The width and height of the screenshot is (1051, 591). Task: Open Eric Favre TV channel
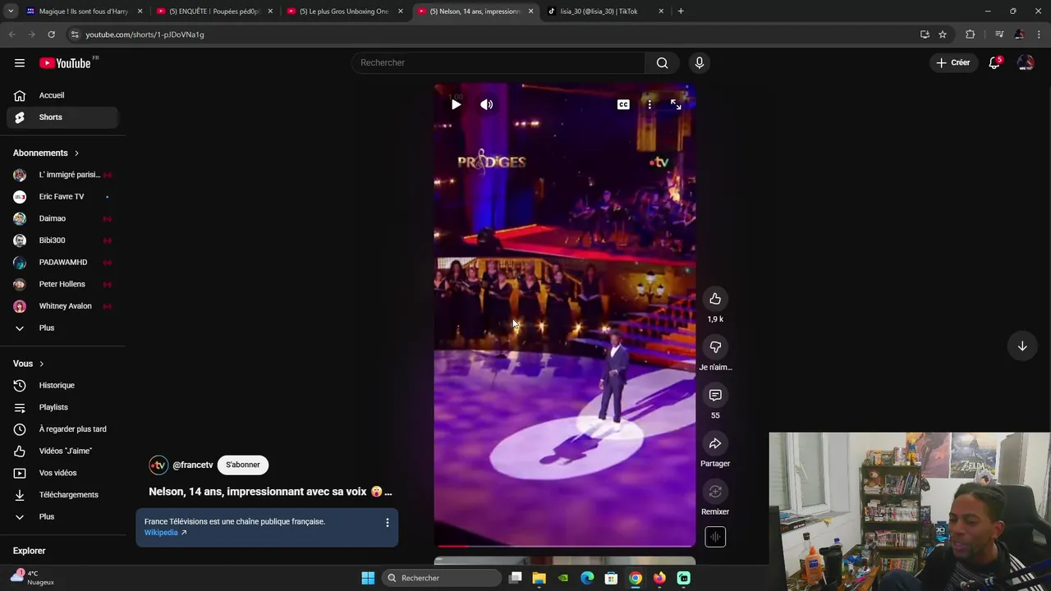pos(63,197)
